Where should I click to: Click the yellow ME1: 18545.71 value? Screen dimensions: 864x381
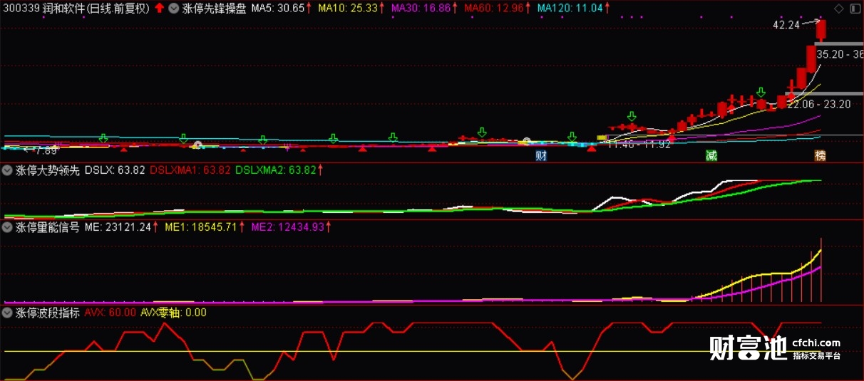click(200, 227)
